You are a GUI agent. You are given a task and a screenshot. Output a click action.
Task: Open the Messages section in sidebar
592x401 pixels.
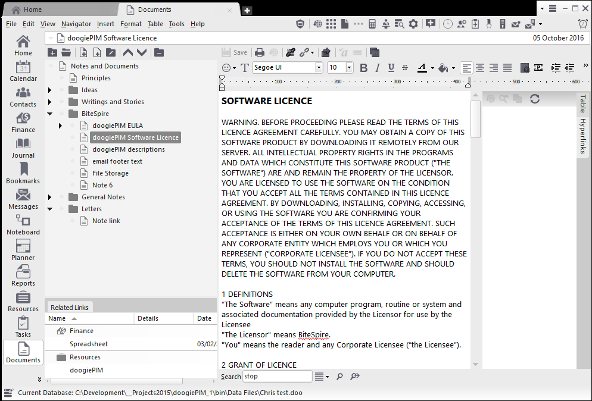23,199
